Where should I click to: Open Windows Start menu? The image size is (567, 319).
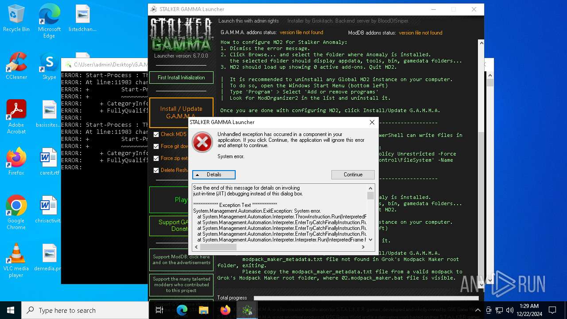tap(11, 310)
